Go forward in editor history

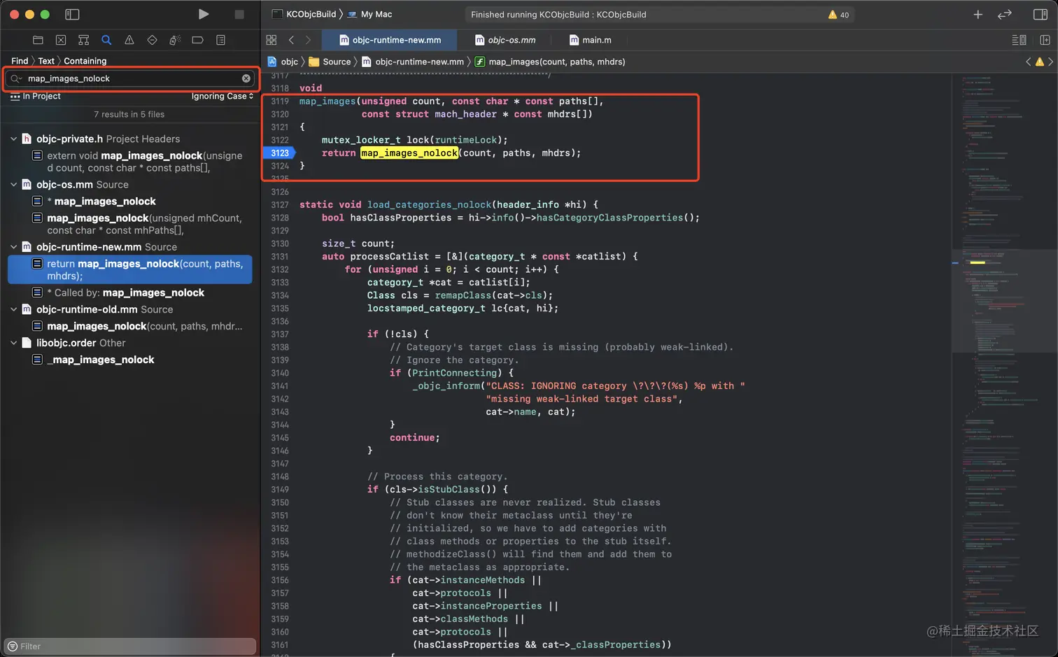(308, 40)
